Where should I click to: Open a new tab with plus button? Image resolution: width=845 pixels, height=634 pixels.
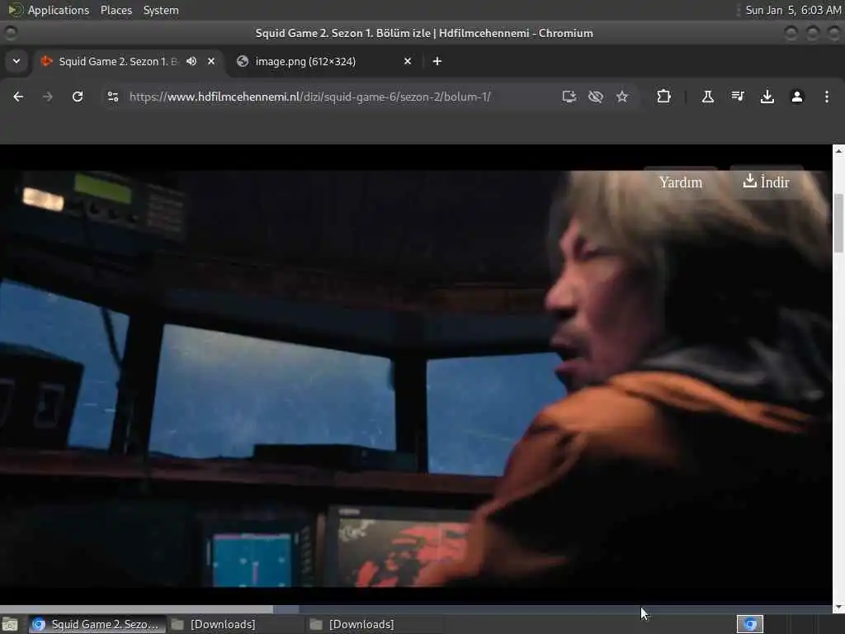point(437,61)
